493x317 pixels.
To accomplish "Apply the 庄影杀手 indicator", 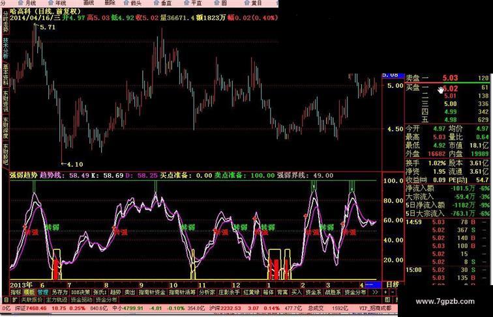I will click(x=229, y=292).
